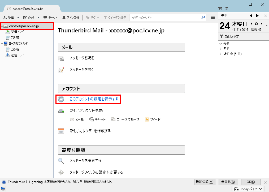Select Local Folders (ローカルフォルダ)
The width and height of the screenshot is (269, 192).
click(x=18, y=44)
